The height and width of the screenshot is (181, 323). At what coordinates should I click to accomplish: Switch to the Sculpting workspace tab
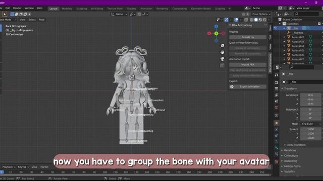click(x=82, y=9)
